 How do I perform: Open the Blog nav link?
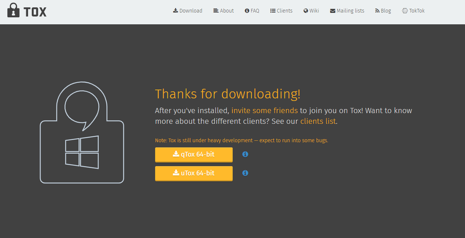pos(383,11)
